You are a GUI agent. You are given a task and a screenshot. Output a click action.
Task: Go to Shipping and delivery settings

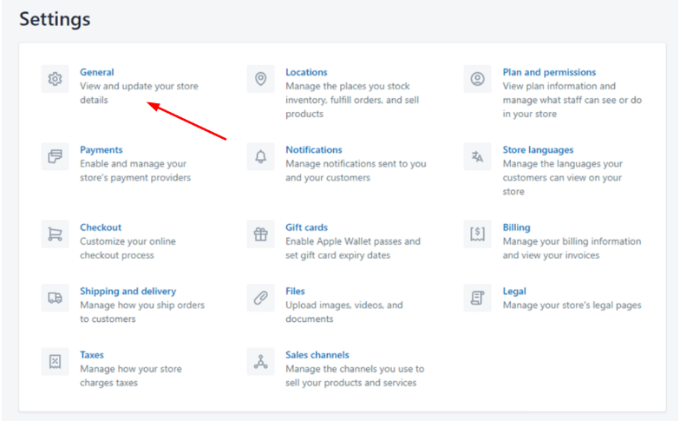coord(128,292)
